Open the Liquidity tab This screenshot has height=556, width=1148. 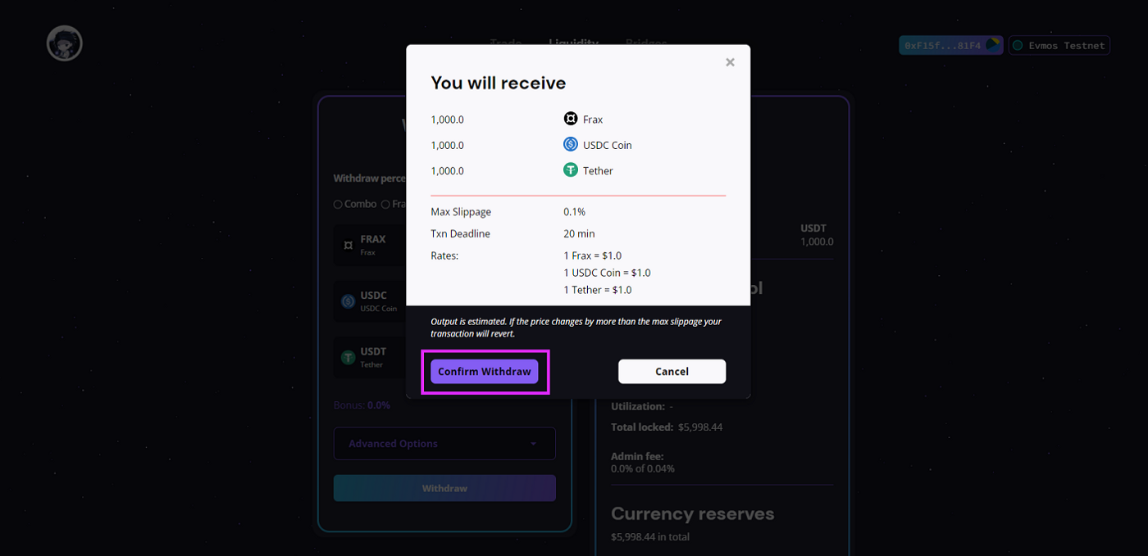click(x=573, y=42)
